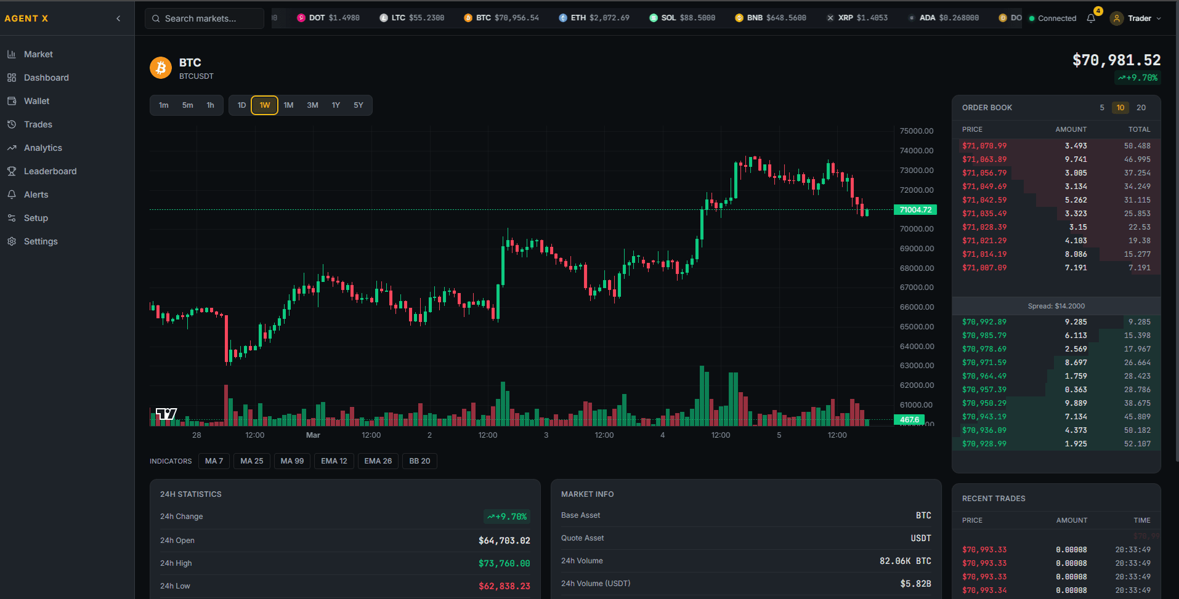Open the Trader account dropdown
This screenshot has height=599, width=1179.
coord(1135,18)
